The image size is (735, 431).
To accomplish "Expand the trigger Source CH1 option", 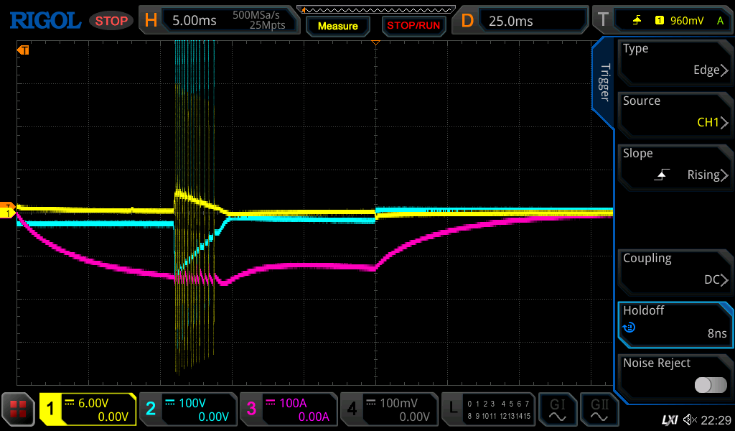I will [675, 112].
